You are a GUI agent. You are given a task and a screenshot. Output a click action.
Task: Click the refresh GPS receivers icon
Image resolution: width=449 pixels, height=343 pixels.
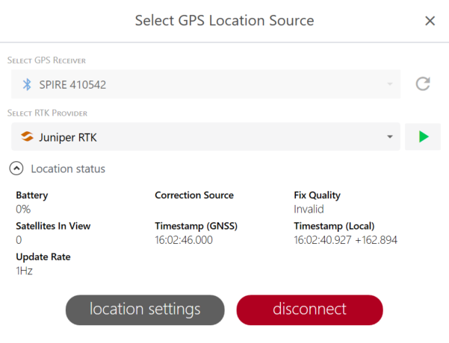[x=423, y=84]
